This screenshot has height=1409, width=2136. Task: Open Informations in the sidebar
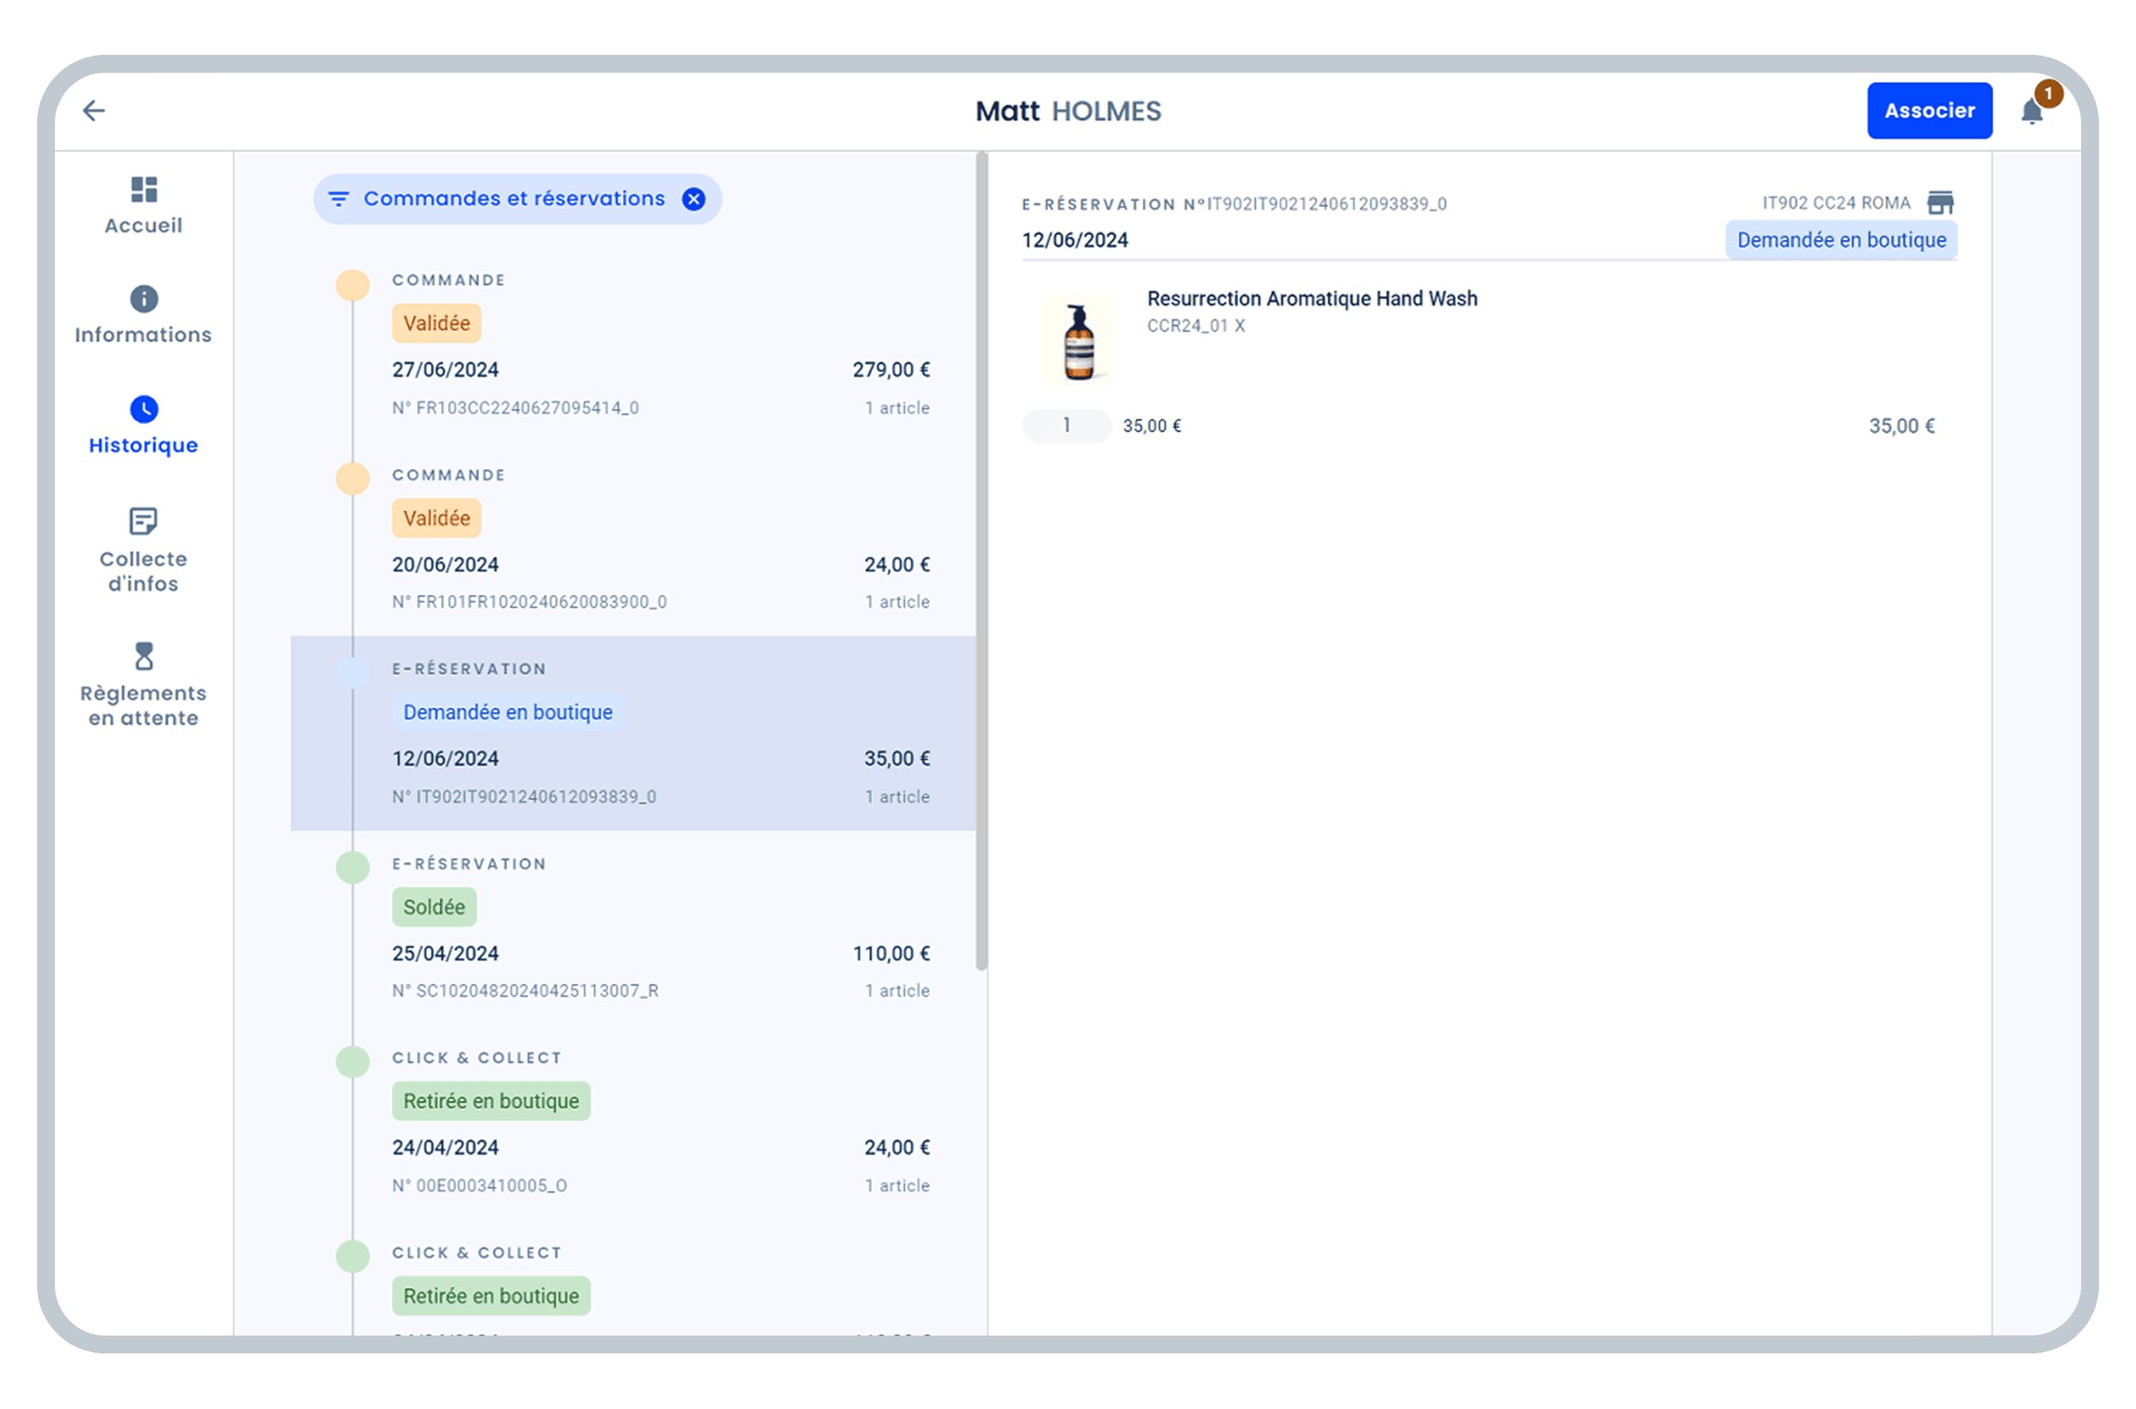click(144, 314)
